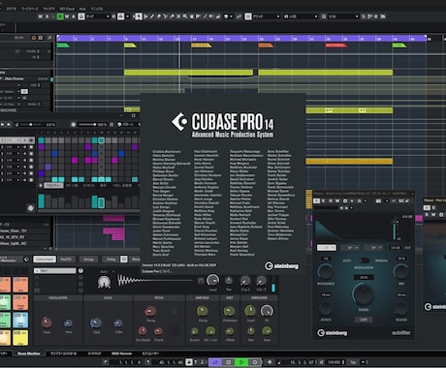Toggle Write W automation in toolbar
This screenshot has width=446, height=368.
tap(67, 16)
